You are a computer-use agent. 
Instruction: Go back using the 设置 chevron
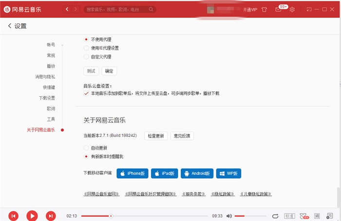click(x=10, y=26)
